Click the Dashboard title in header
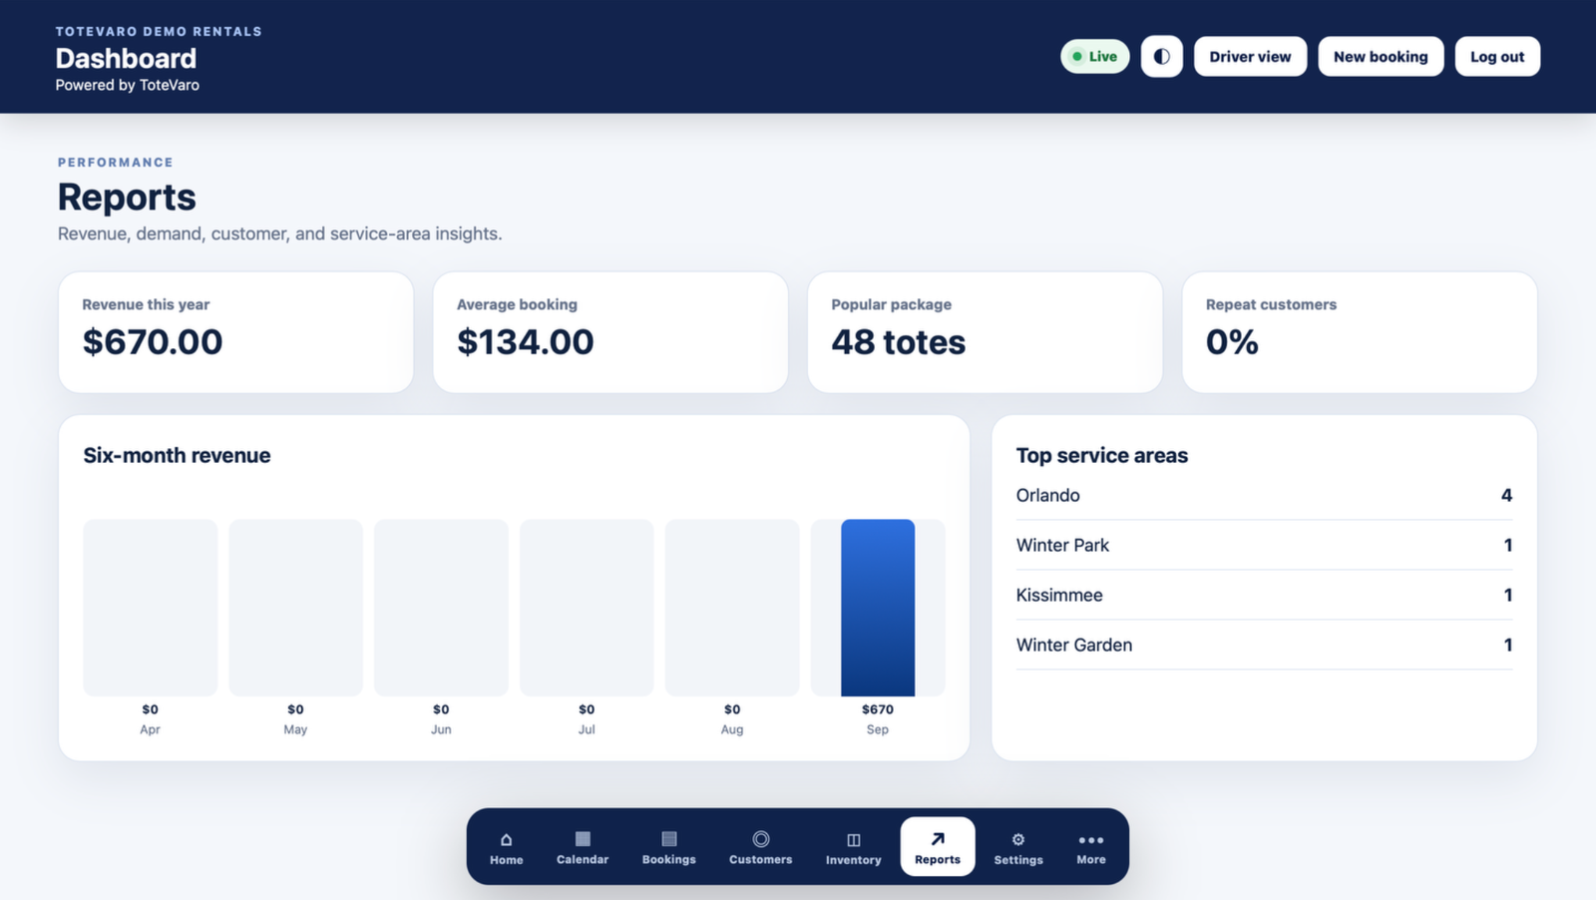 126,58
